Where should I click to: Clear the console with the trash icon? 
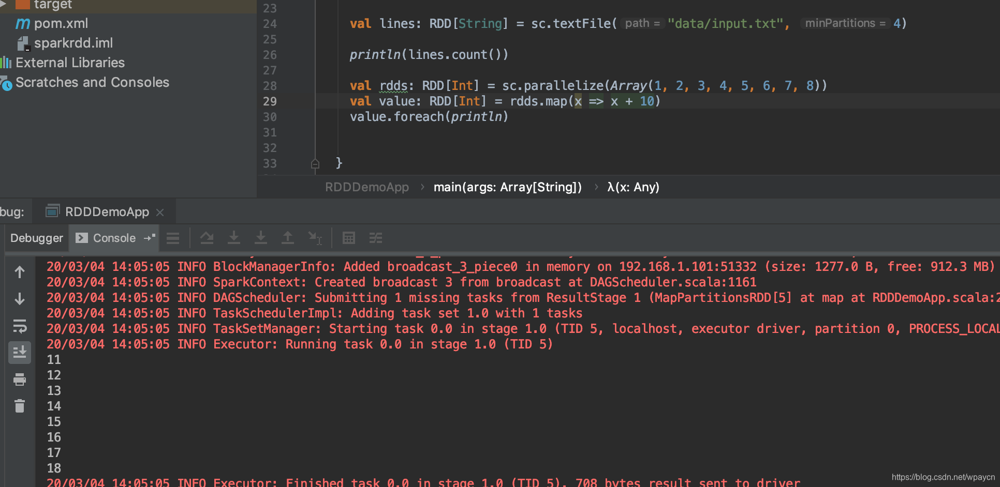[20, 406]
